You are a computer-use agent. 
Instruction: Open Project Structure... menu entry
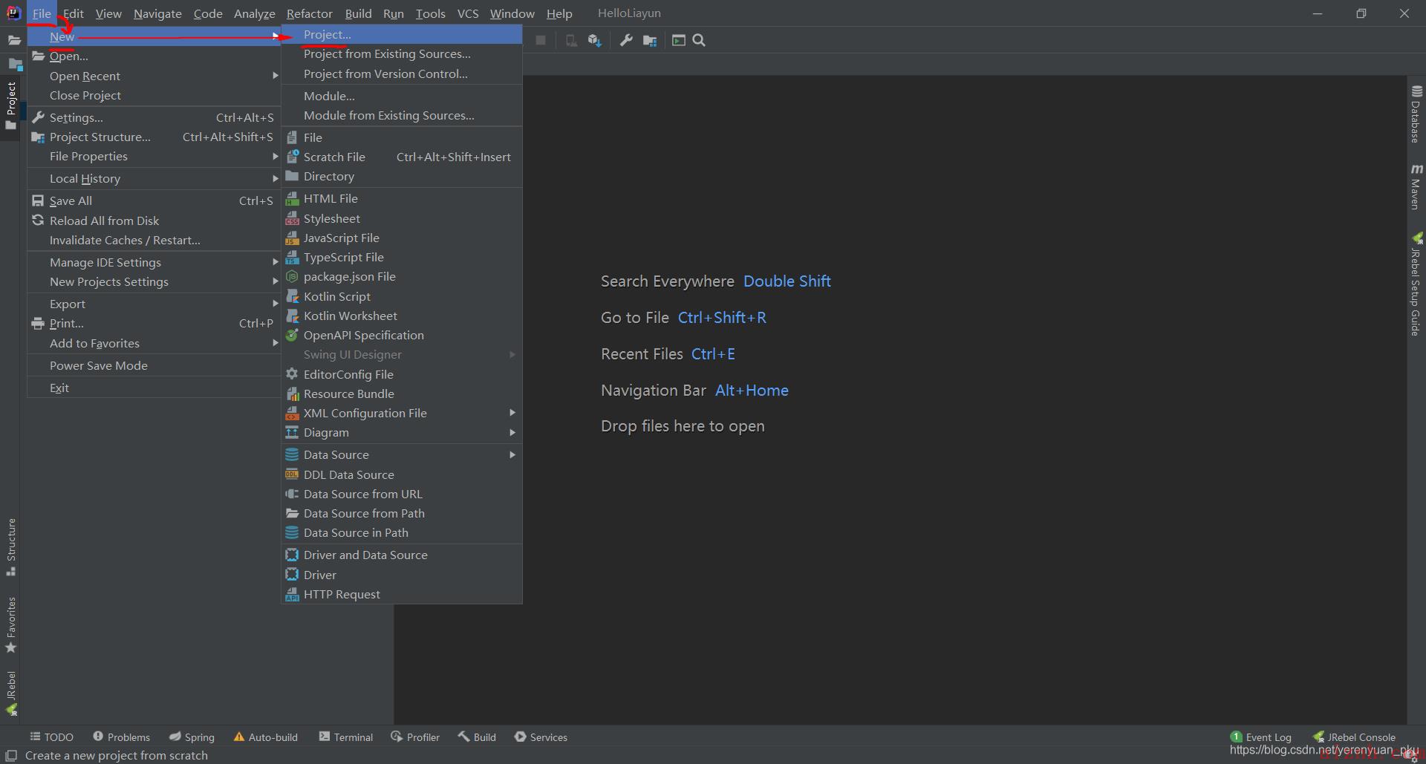click(x=154, y=137)
